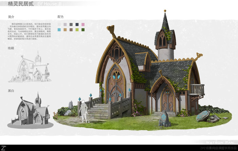Pick the lime green color swatch
The width and height of the screenshot is (238, 151).
[x=77, y=30]
